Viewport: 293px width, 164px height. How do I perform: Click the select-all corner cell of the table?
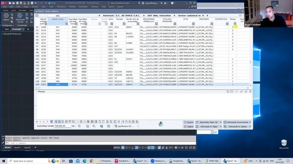(37, 15)
